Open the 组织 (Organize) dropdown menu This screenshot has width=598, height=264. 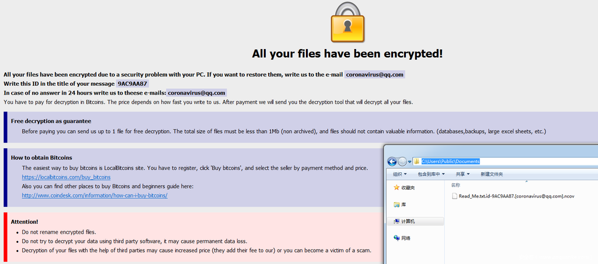pyautogui.click(x=401, y=174)
